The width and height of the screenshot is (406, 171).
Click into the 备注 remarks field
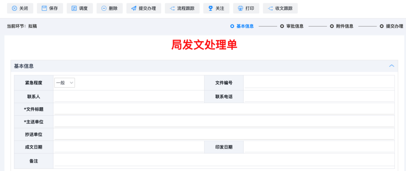click(x=224, y=161)
